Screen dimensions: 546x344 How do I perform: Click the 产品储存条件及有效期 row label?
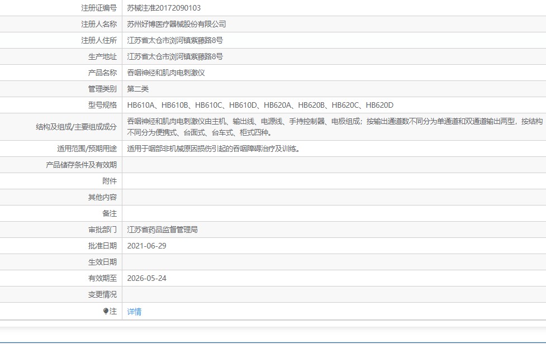(81, 165)
